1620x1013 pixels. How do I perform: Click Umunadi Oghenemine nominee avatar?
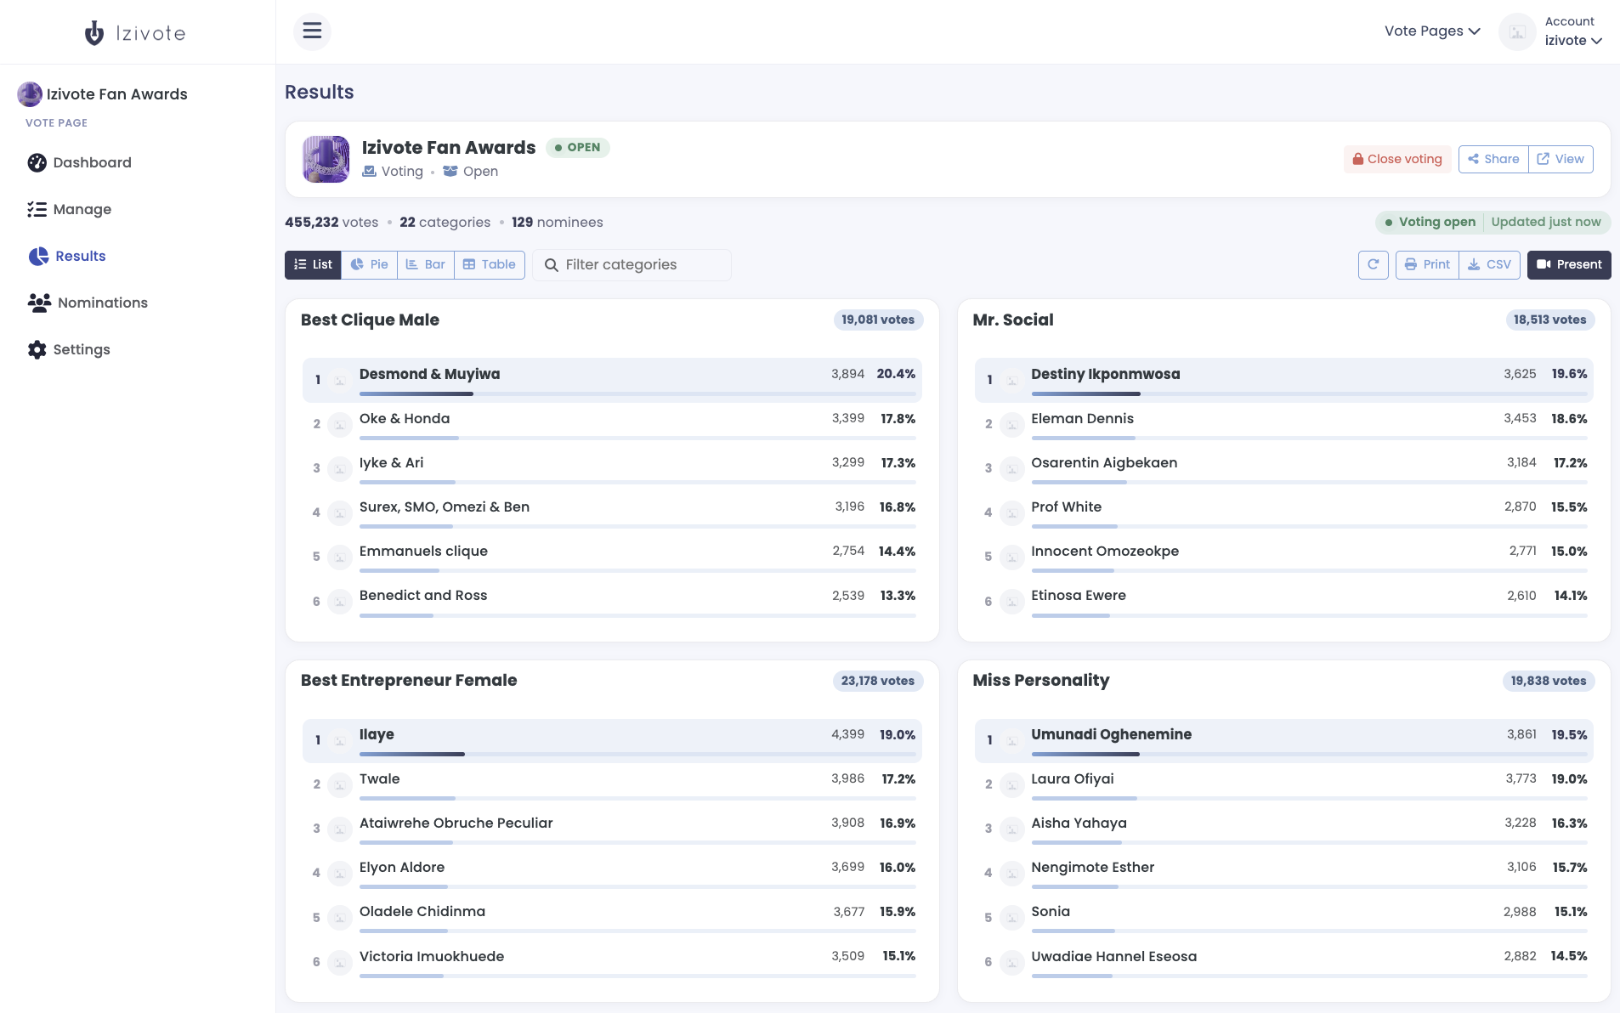click(1011, 740)
